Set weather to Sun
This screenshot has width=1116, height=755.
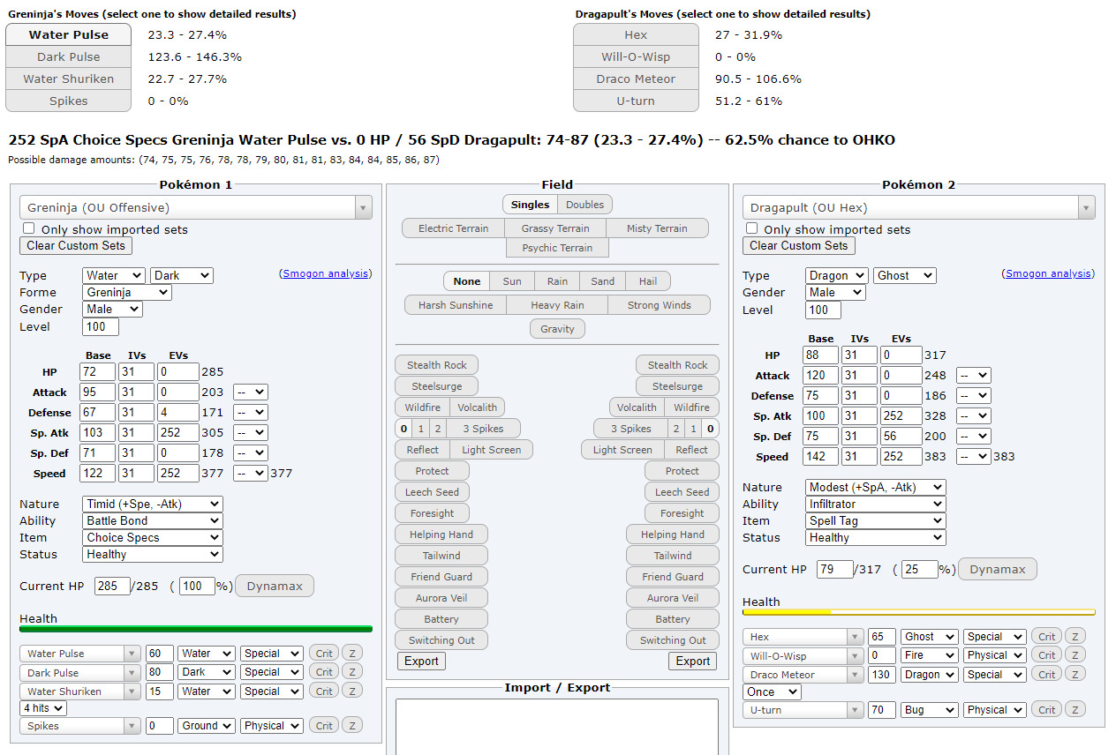(x=512, y=281)
